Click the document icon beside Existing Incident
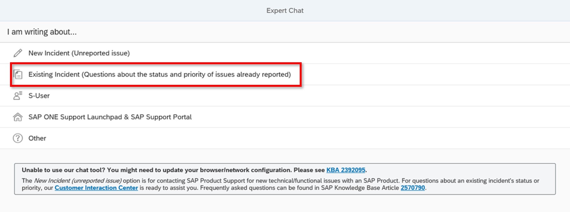The width and height of the screenshot is (570, 212). point(18,74)
